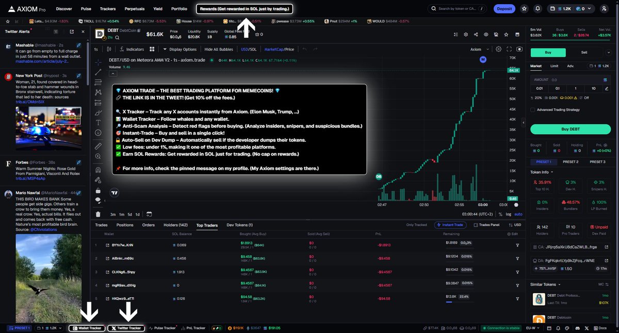Open the user profile icon
The width and height of the screenshot is (619, 333).
click(x=604, y=9)
